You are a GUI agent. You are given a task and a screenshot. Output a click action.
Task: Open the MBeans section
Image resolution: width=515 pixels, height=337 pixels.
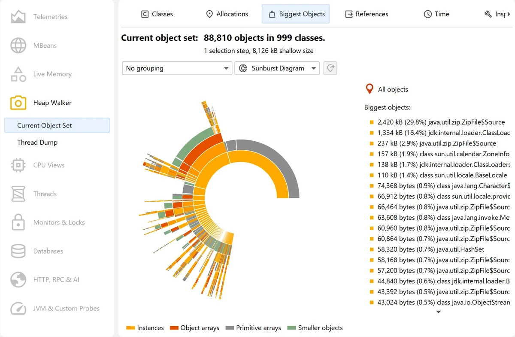57,46
